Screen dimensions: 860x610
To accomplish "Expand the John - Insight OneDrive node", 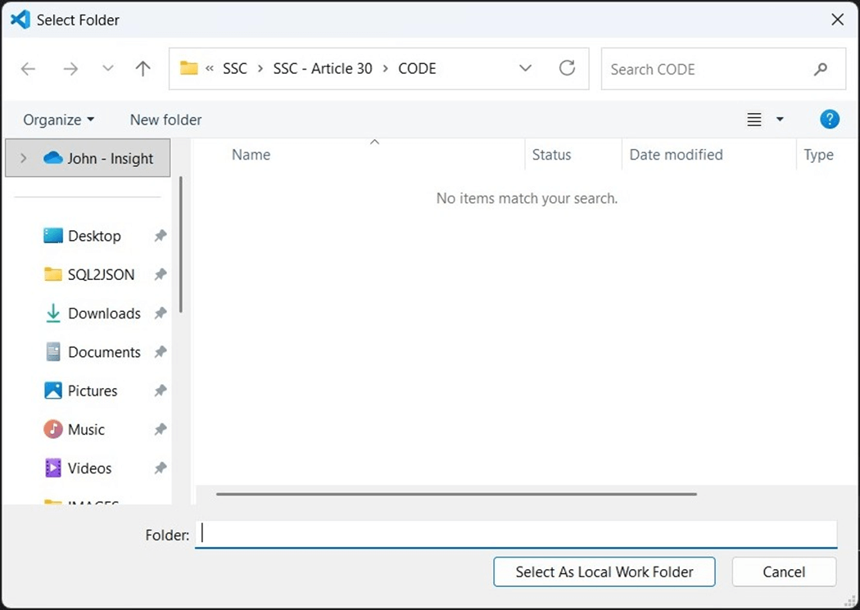I will (23, 159).
